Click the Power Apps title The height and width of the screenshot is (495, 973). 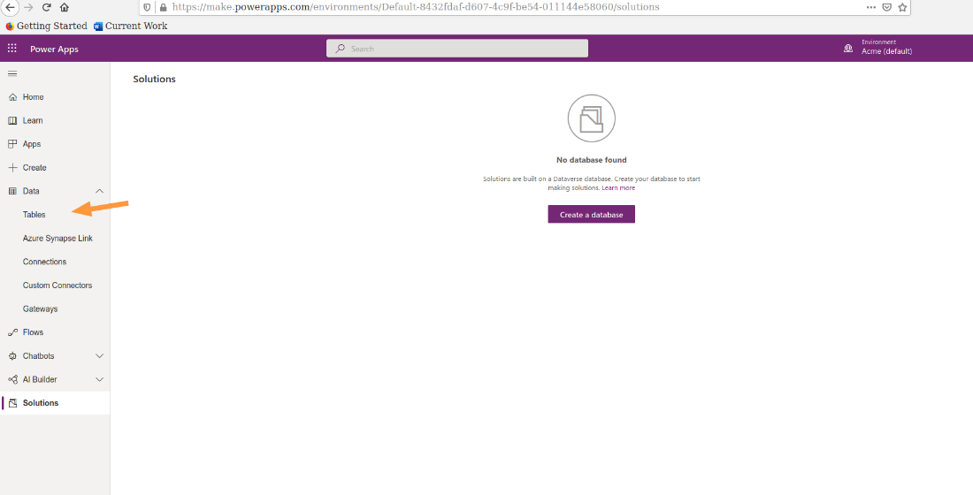(x=54, y=49)
